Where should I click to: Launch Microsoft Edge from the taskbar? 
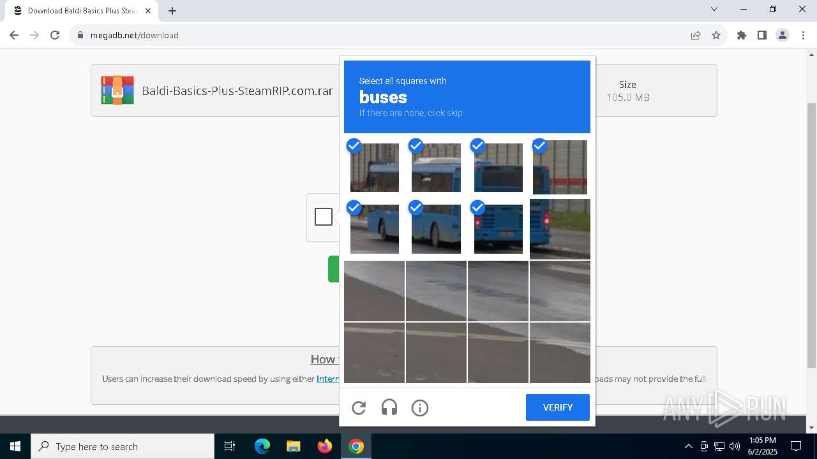pos(262,446)
